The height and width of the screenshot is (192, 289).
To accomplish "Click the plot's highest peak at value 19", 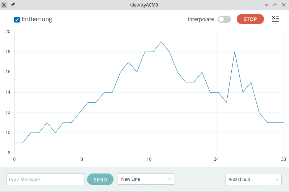I will click(x=161, y=42).
